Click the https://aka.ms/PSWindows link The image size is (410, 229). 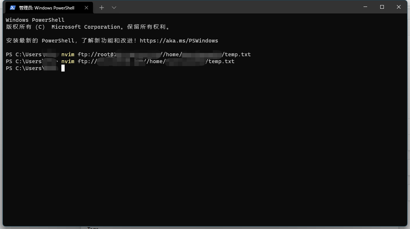[179, 41]
